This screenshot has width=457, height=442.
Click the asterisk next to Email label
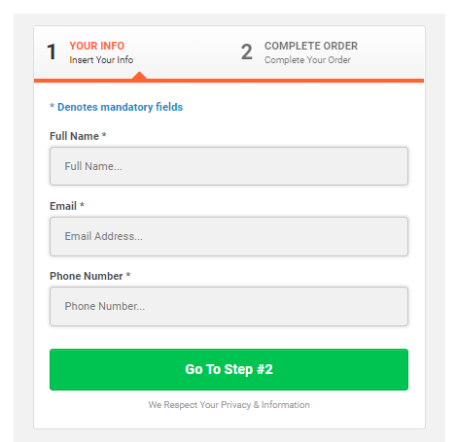(82, 205)
